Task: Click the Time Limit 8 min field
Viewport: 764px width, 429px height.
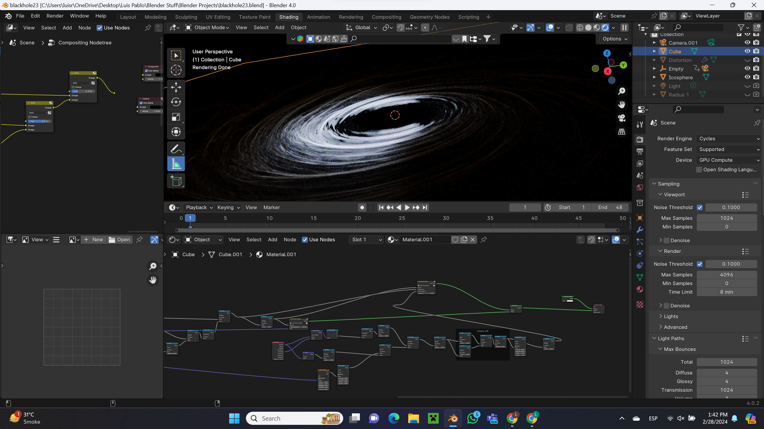Action: pos(727,292)
